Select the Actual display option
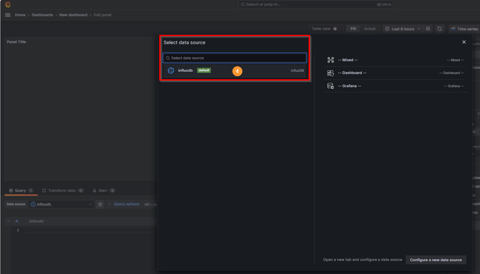The image size is (480, 274). [x=370, y=29]
